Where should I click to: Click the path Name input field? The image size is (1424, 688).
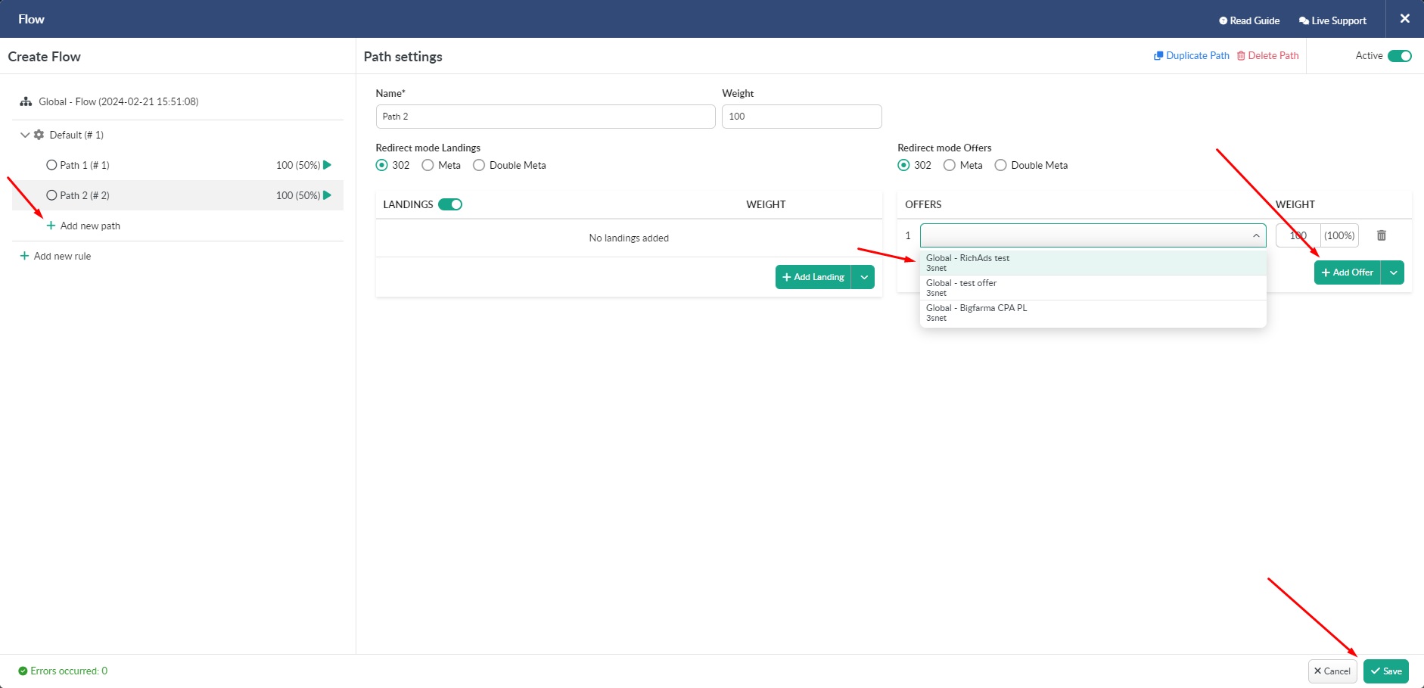(546, 117)
